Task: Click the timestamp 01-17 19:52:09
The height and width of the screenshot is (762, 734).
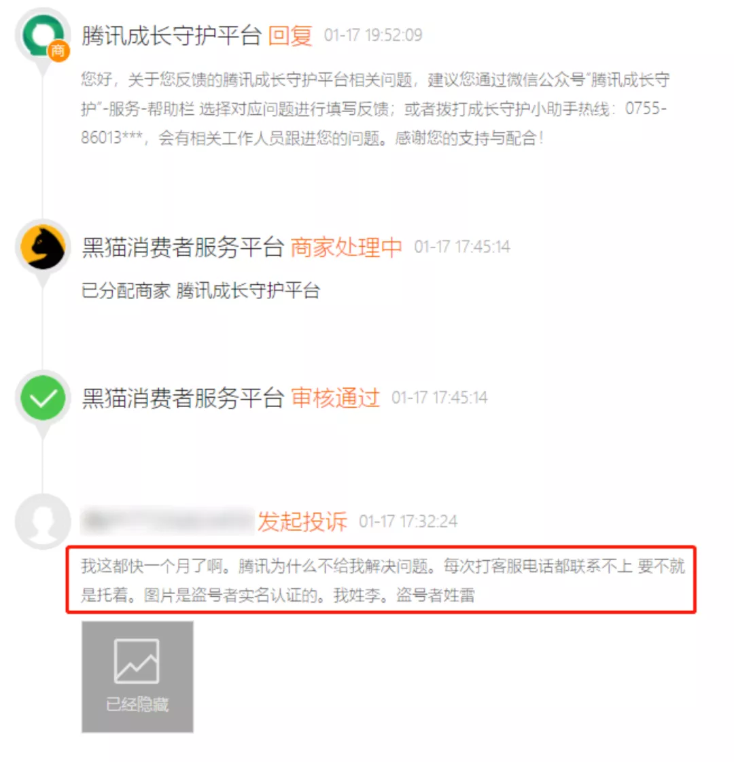Action: [373, 35]
